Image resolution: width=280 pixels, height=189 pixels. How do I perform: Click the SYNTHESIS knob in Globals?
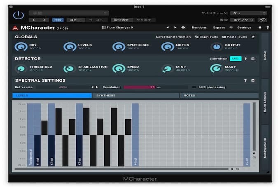pos(119,47)
